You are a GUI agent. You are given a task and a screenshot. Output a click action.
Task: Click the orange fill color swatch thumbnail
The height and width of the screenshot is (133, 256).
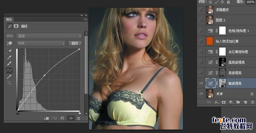[210, 41]
